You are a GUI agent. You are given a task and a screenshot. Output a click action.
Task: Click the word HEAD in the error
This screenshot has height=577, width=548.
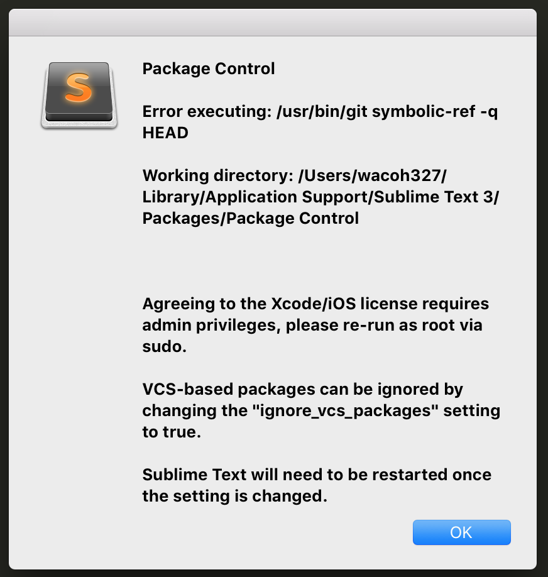(x=165, y=133)
